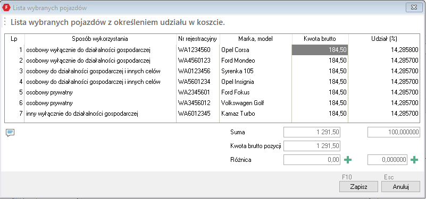Select Opel Corsa cell

256,50
